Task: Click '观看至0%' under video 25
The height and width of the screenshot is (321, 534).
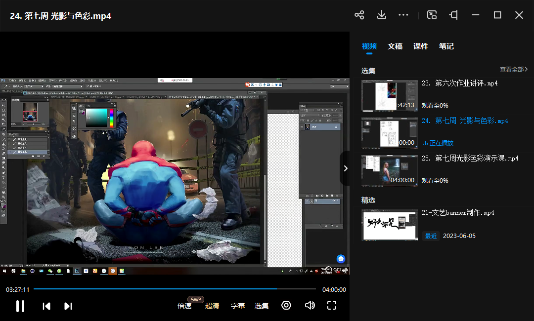Action: 435,181
